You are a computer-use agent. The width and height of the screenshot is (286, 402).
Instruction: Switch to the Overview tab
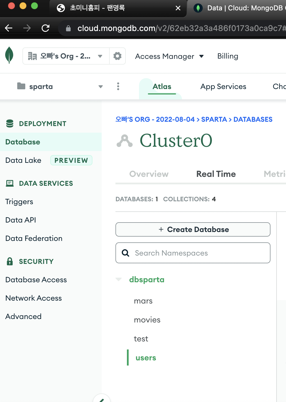[x=149, y=174]
